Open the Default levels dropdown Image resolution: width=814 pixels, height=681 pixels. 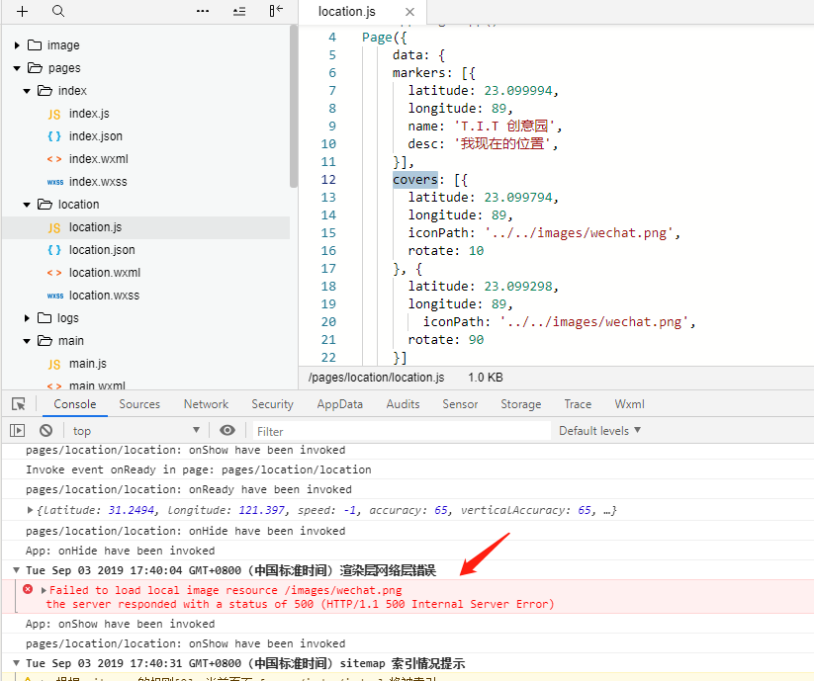click(x=599, y=431)
